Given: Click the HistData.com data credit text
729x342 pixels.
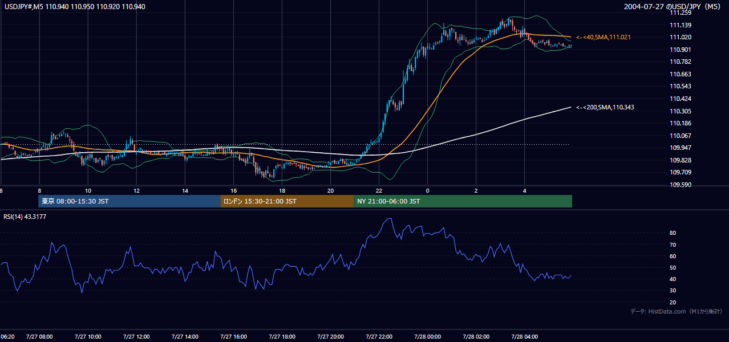Looking at the screenshot, I should click(676, 311).
